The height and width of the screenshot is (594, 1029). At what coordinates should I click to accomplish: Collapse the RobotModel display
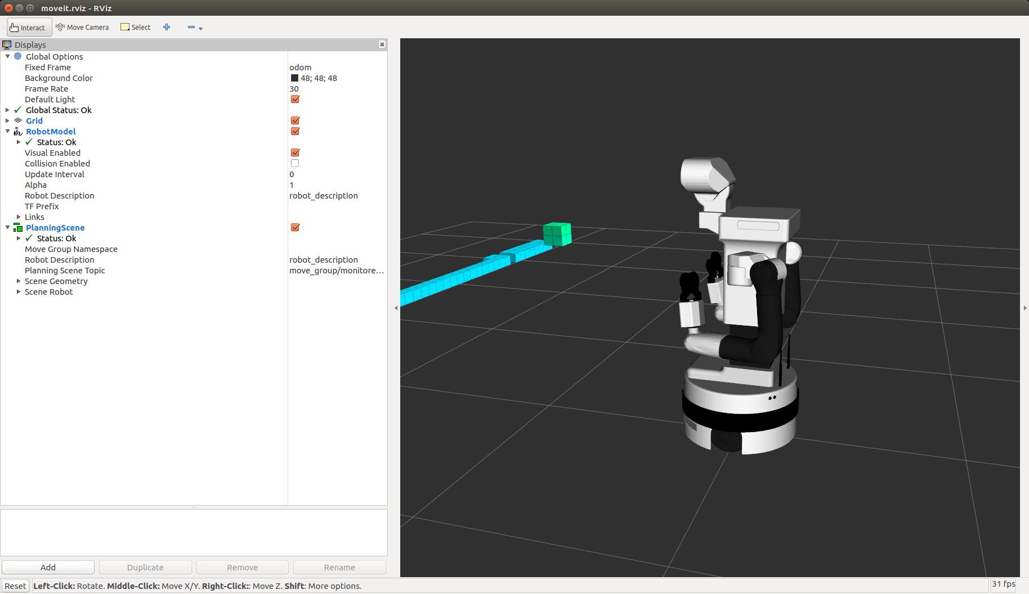coord(7,131)
